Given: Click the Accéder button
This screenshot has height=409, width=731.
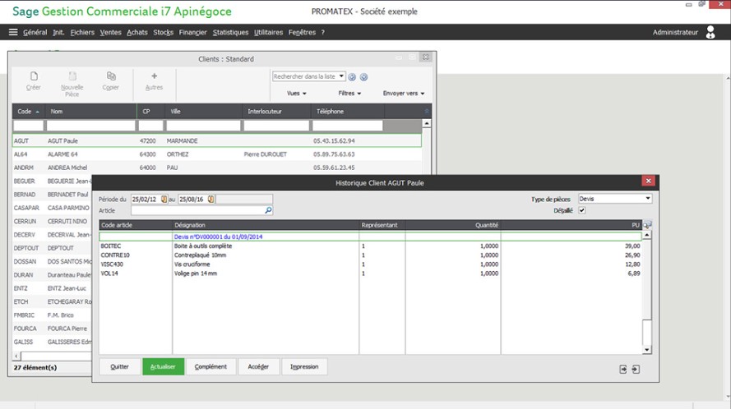Looking at the screenshot, I should click(x=258, y=366).
